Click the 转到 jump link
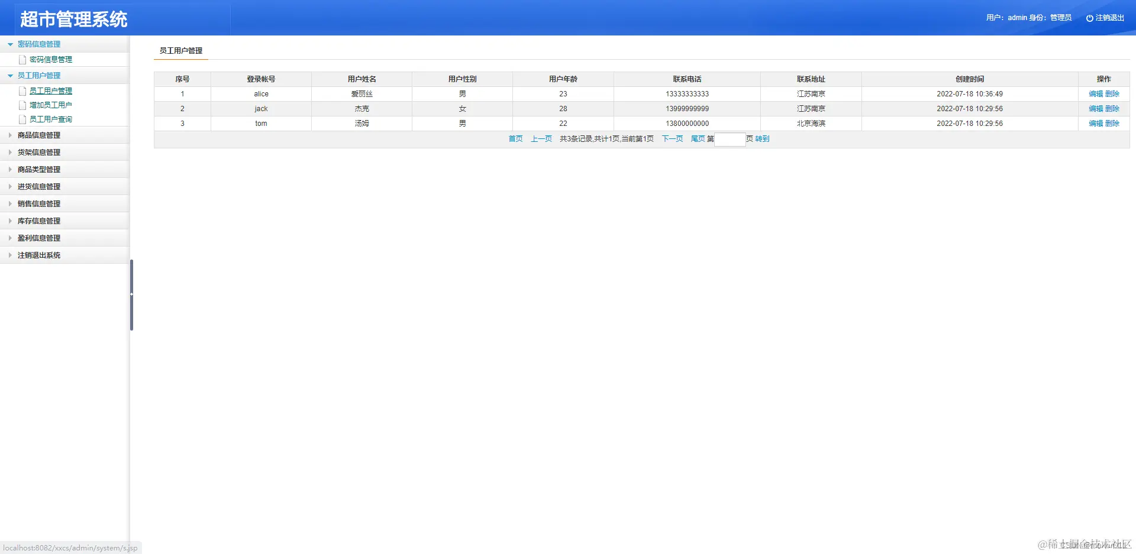Screen dimensions: 1136x554 (762, 139)
